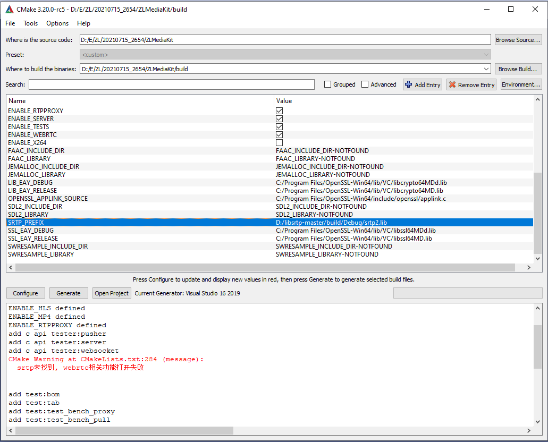This screenshot has width=548, height=442.
Task: Open the Help menu
Action: [83, 23]
